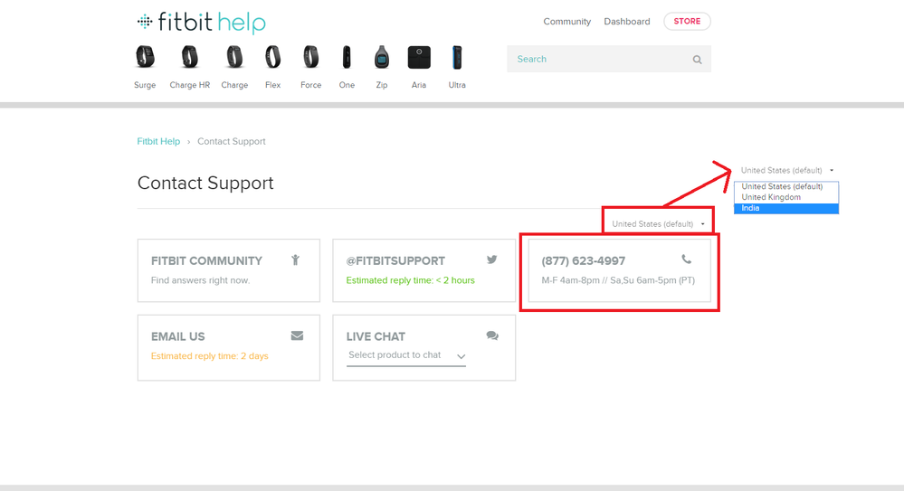Go to Dashboard in top navigation
Image resolution: width=904 pixels, height=491 pixels.
tap(627, 22)
